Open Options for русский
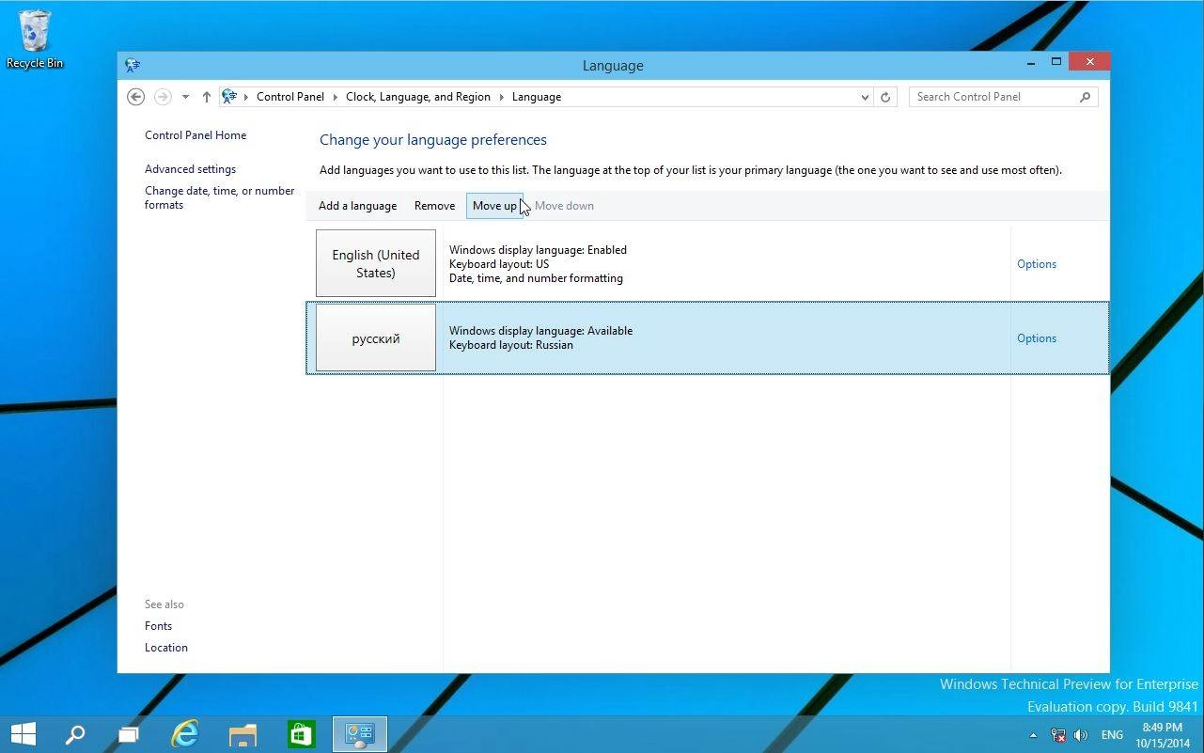 1037,338
